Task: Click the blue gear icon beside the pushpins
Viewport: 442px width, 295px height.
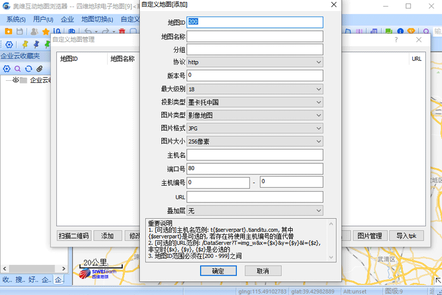Action: pyautogui.click(x=9, y=45)
